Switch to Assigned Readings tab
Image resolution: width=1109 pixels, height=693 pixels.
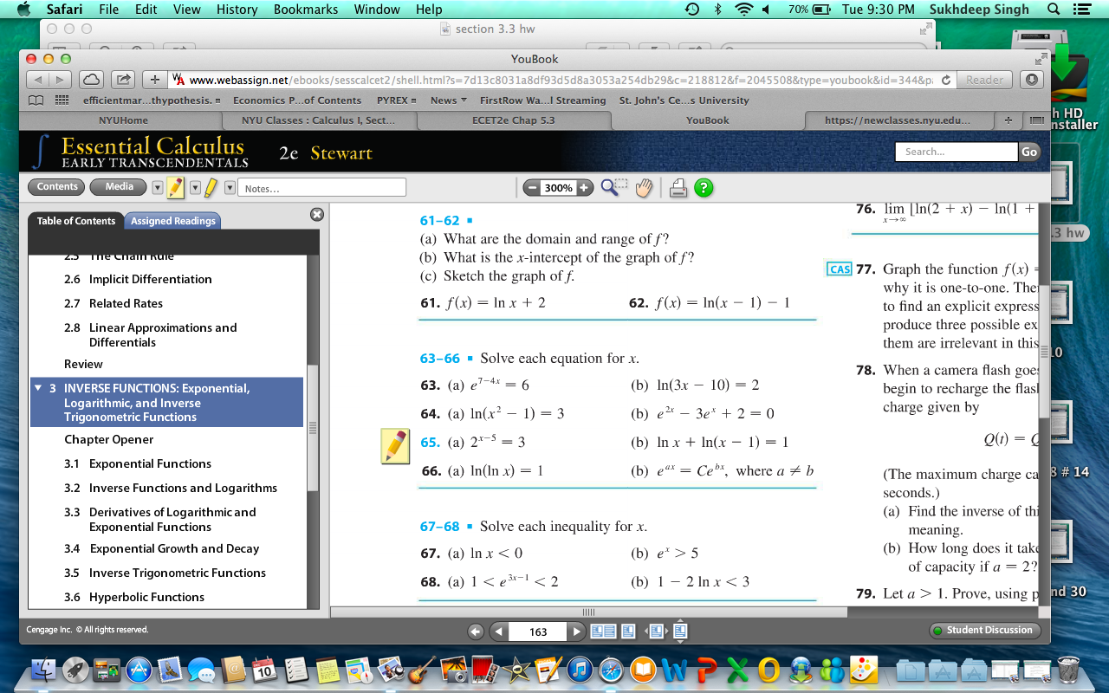coord(173,221)
